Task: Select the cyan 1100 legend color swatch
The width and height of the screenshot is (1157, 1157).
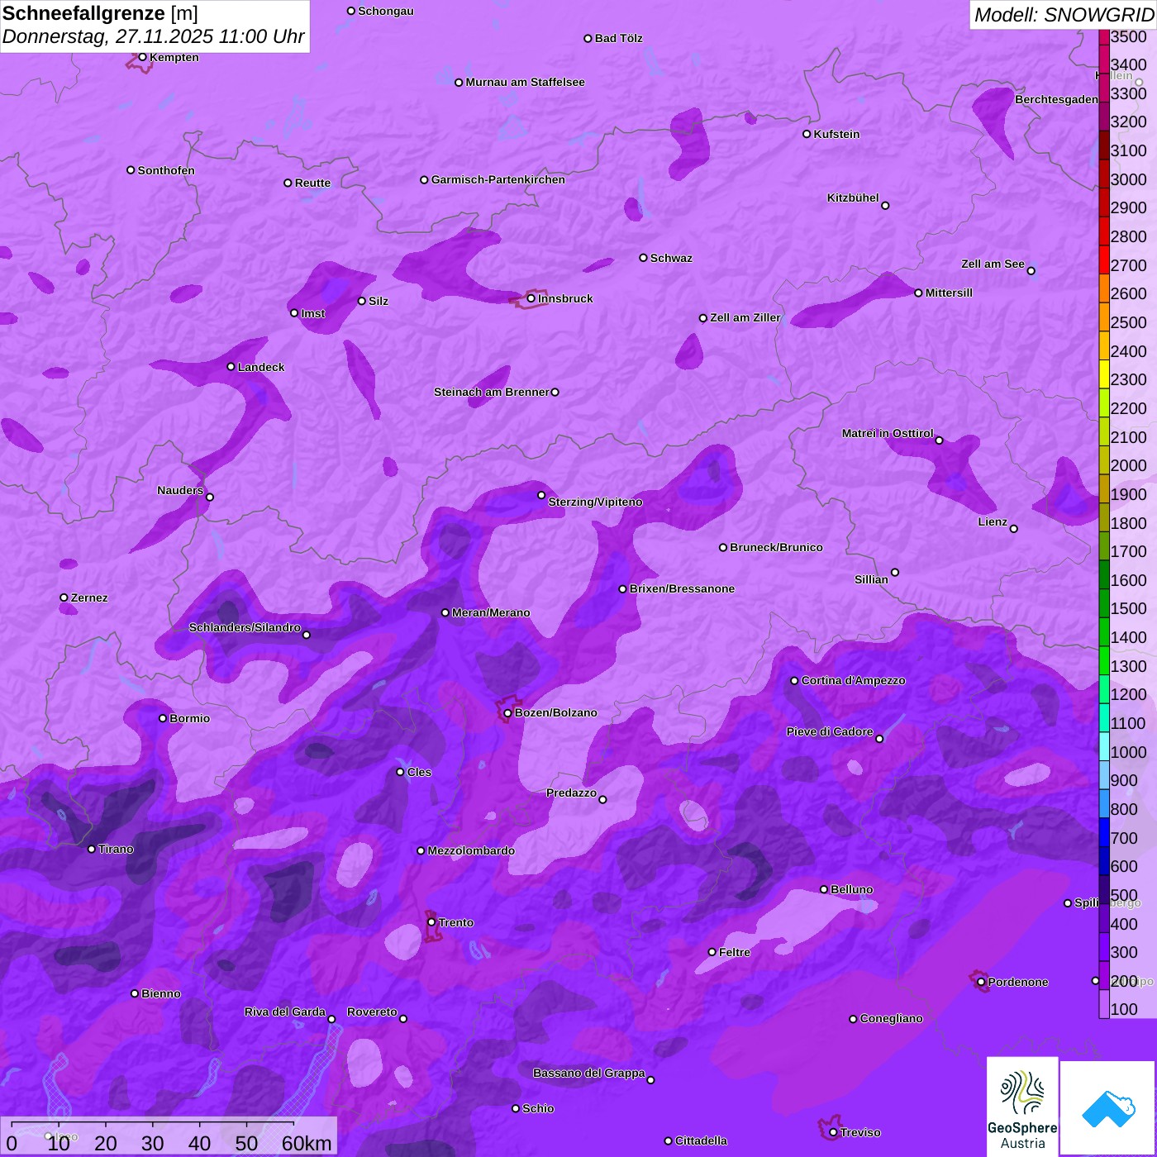Action: tap(1104, 719)
